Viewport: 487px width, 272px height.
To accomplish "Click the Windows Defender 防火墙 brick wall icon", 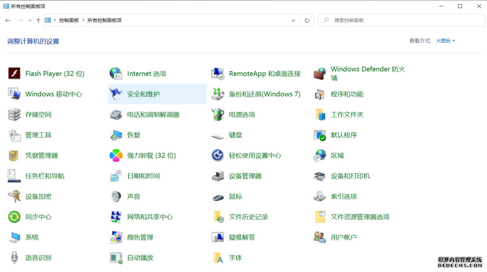I will pyautogui.click(x=320, y=73).
